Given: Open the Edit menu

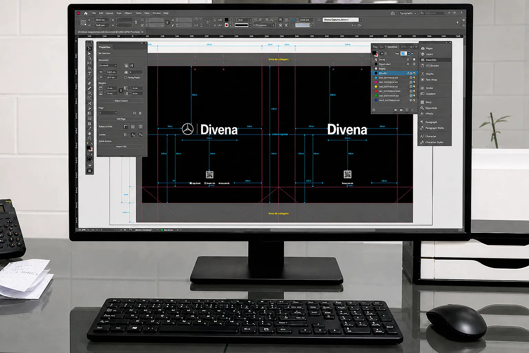Looking at the screenshot, I should pos(101,13).
